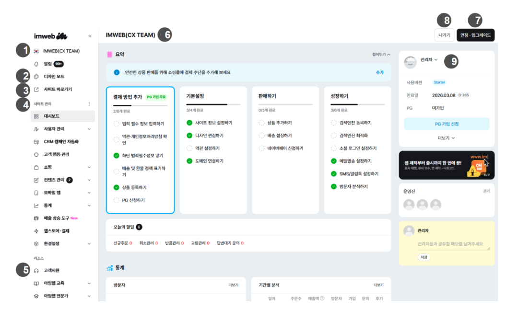Open the 관리자 dropdown at top right
This screenshot has width=507, height=309.
tap(429, 60)
